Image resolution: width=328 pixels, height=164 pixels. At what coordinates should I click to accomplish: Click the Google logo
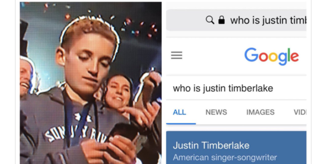coord(271,57)
